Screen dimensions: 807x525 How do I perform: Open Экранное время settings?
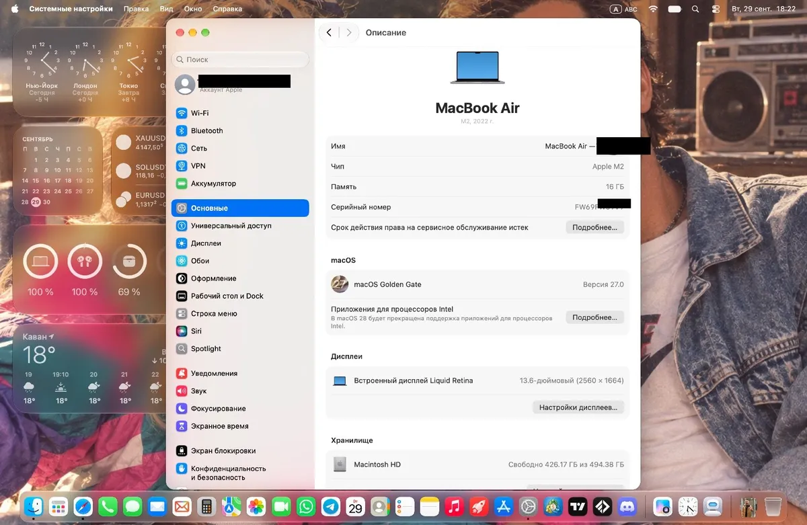tap(240, 426)
